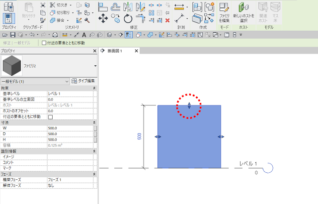Click 解体フェーズ value なし
The image size is (318, 204).
tap(70, 186)
